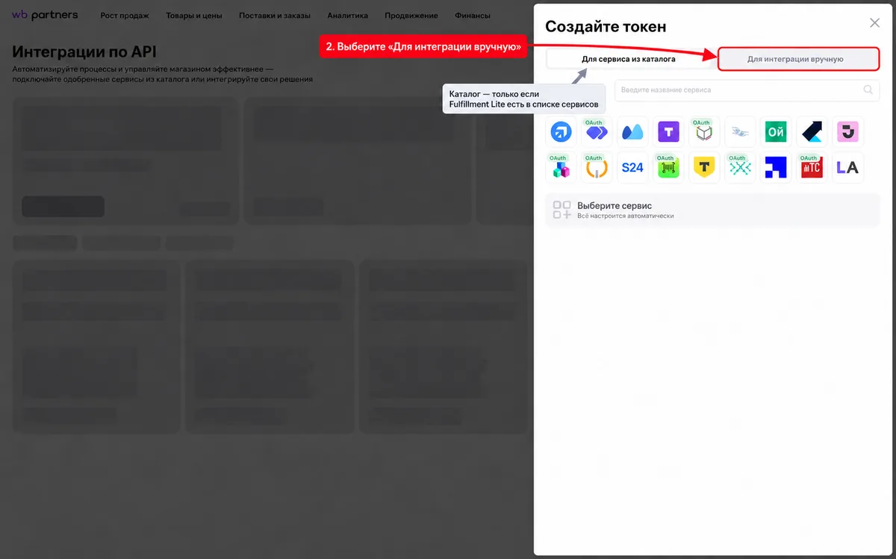The image size is (896, 559).
Task: Pick the OAuth orange ring service icon
Action: (597, 168)
